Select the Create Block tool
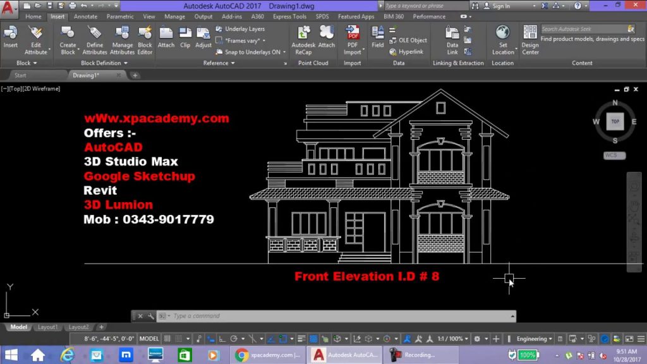This screenshot has height=364, width=647. 68,40
